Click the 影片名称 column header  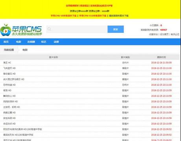[x=54, y=57]
